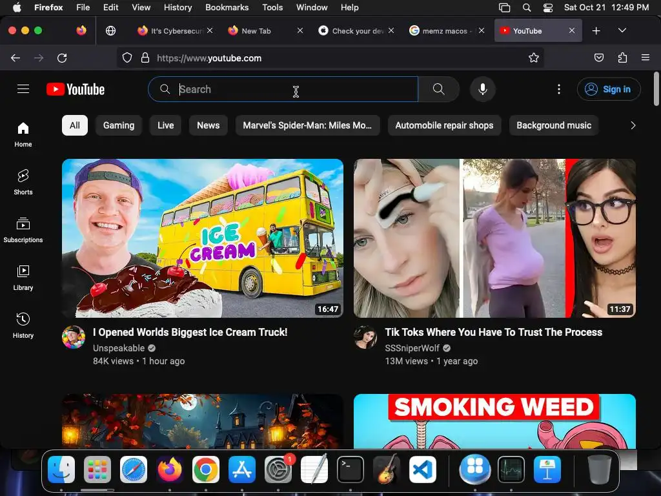Screen dimensions: 661x496
Task: Click the tracking protection shield icon
Action: 127,57
